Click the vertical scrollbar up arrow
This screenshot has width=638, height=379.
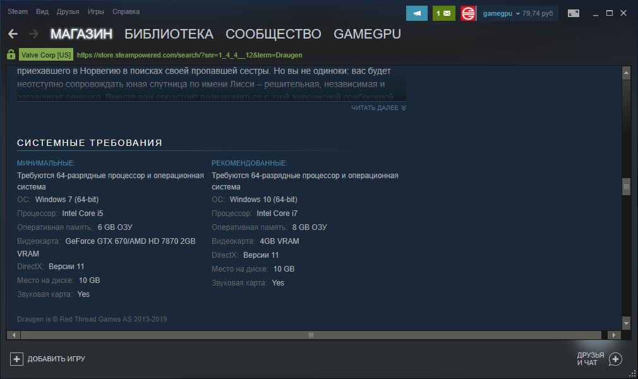tap(626, 73)
